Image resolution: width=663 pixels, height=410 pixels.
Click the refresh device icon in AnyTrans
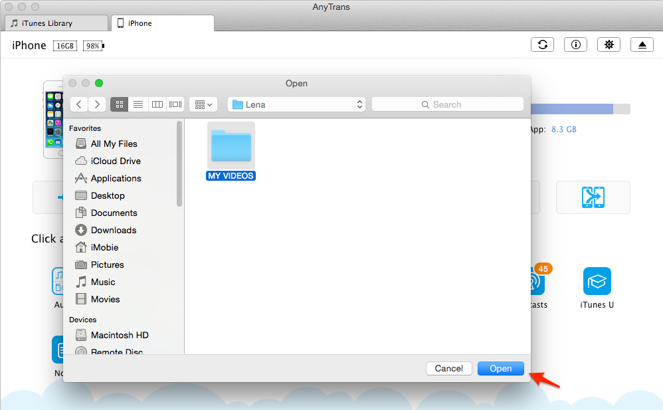point(543,45)
